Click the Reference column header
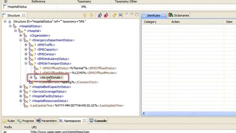 pyautogui.click(x=43, y=1)
